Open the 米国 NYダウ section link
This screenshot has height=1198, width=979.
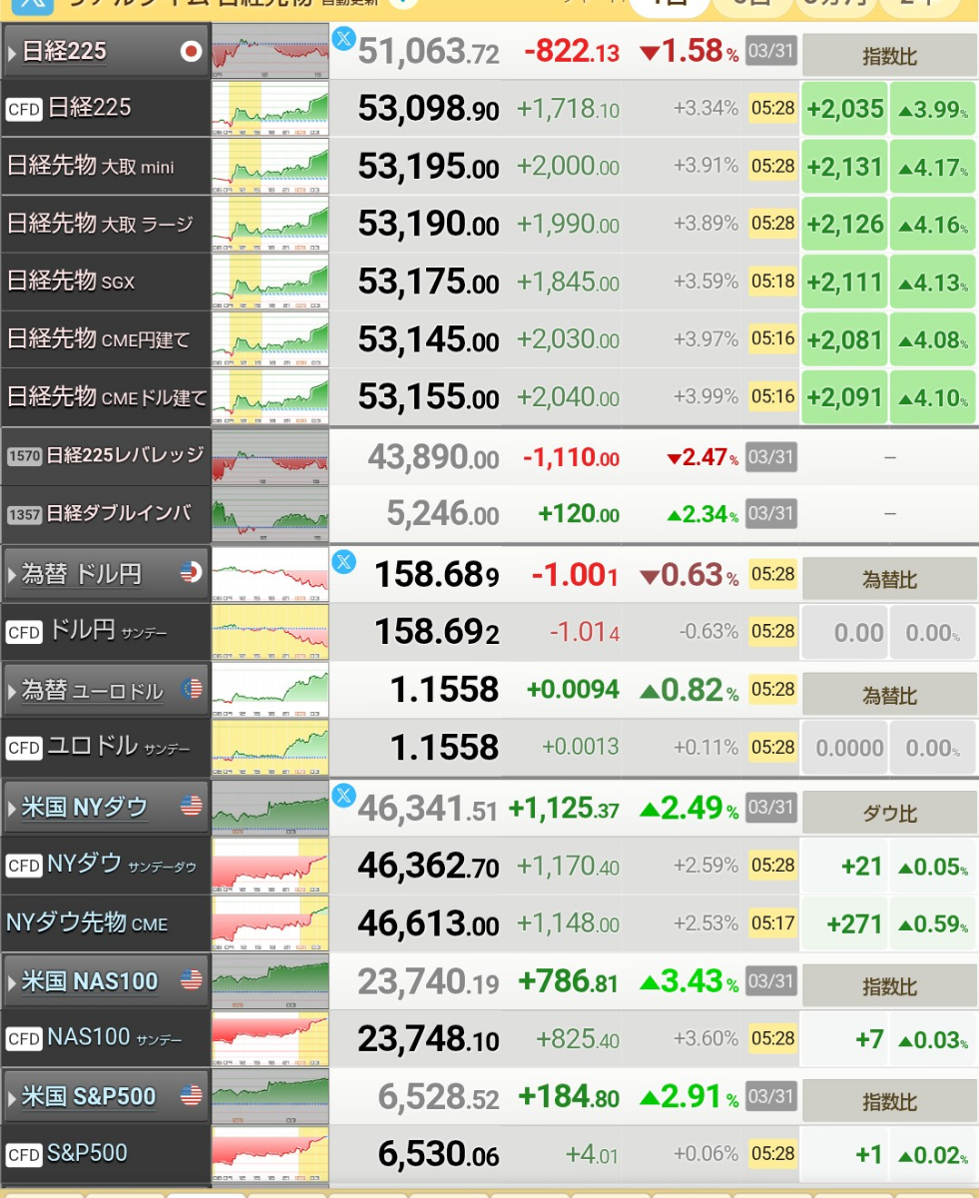[85, 807]
